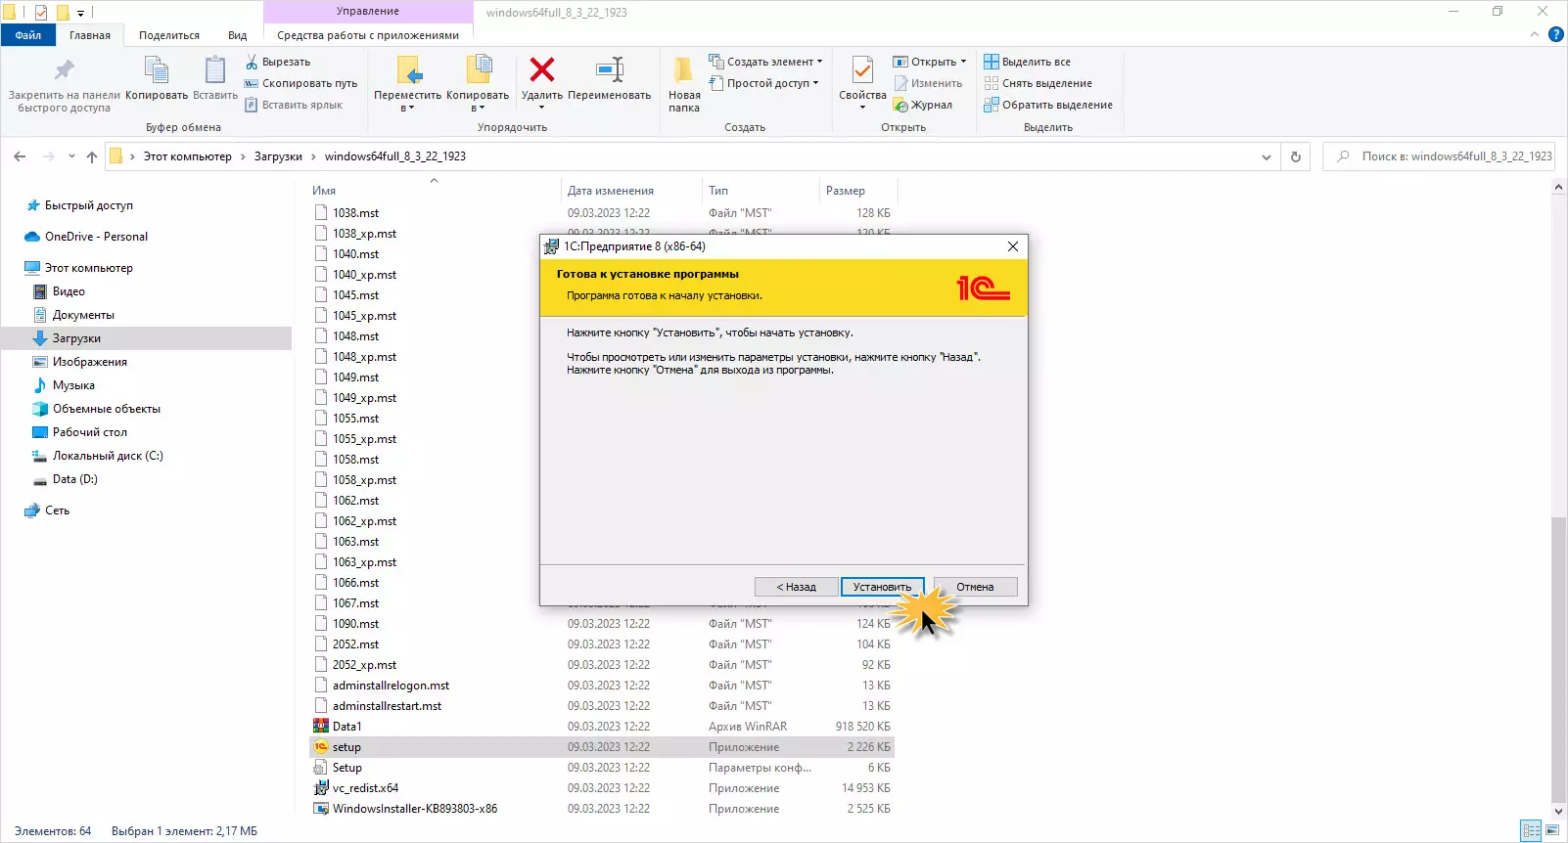Click Вставить ярлык in ribbon
This screenshot has width=1568, height=843.
tap(294, 105)
